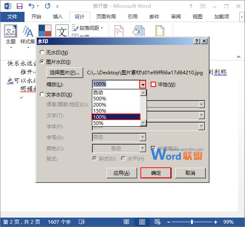Save the document with the floppy disk icon

pyautogui.click(x=20, y=6)
